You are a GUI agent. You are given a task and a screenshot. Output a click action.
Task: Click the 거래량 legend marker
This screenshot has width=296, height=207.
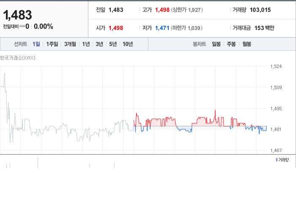point(277,160)
